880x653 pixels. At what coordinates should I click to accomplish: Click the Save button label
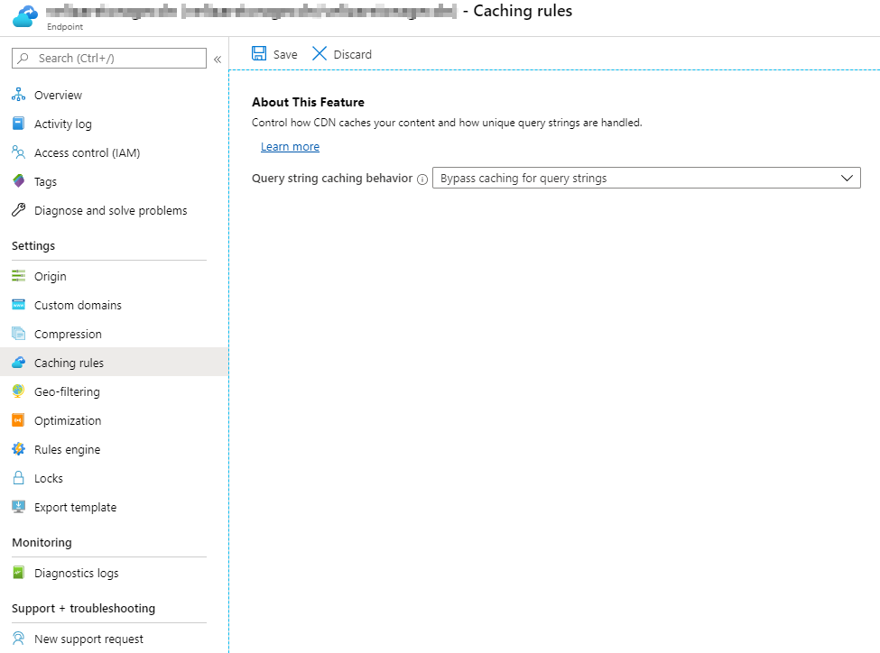click(x=285, y=54)
